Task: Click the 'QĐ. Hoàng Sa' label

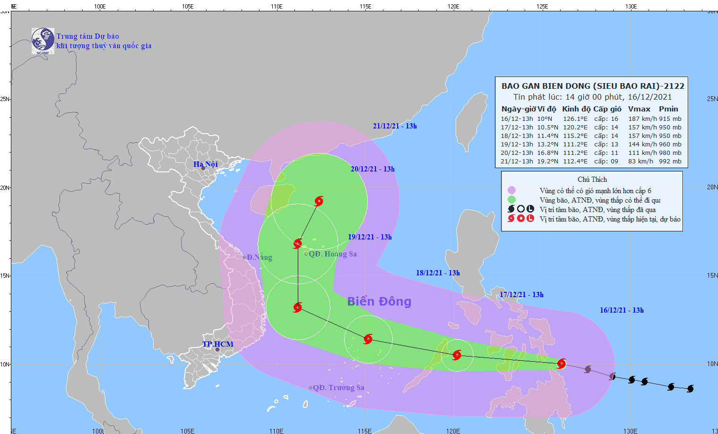Action: 333,254
